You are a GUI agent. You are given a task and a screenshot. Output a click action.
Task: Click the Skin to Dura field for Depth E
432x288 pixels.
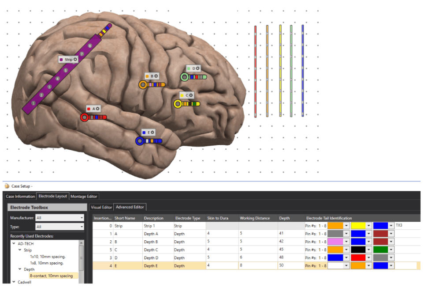(221, 266)
